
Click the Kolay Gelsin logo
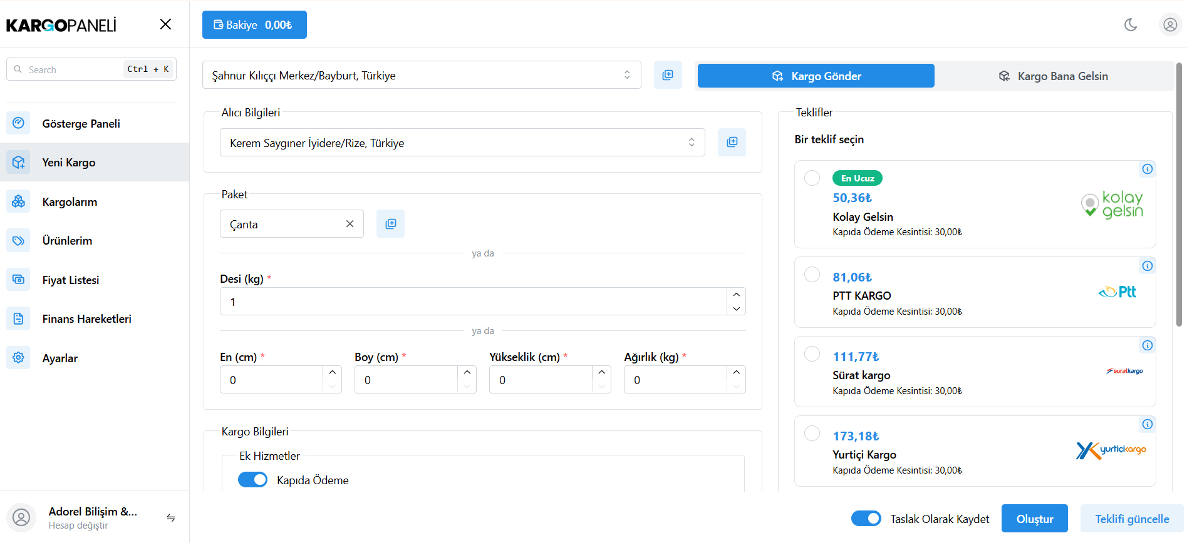(1112, 205)
